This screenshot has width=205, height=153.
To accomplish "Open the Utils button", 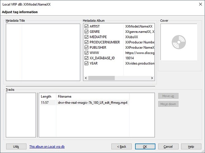I will tap(16, 147).
